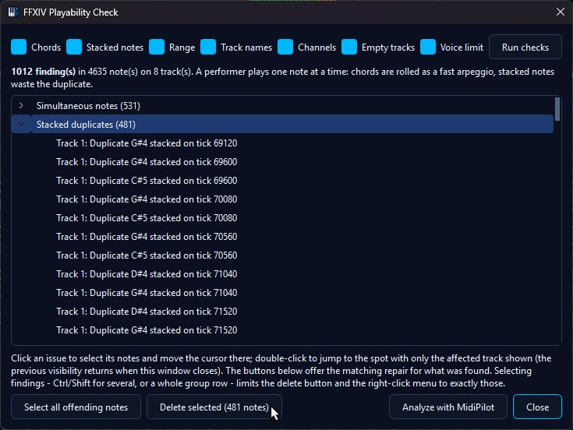Click Analyze with MidiPilot button

point(448,407)
